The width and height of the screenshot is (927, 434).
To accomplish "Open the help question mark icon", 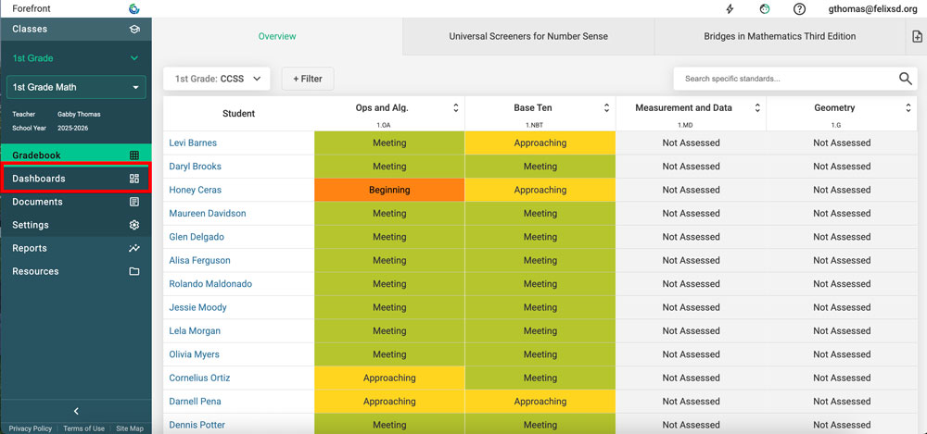I will tap(799, 9).
